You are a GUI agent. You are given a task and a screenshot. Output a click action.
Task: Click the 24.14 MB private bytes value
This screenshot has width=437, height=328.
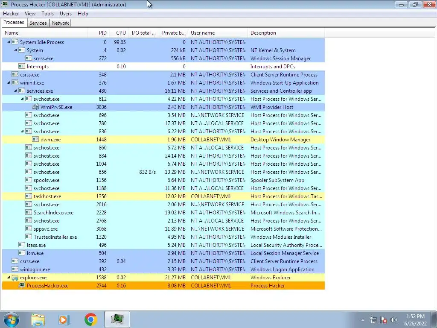coord(175,155)
